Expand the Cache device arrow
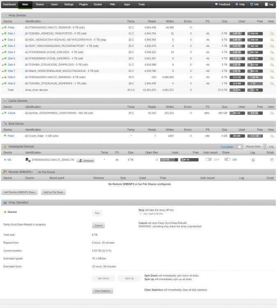The width and height of the screenshot is (277, 308). click(x=3, y=113)
